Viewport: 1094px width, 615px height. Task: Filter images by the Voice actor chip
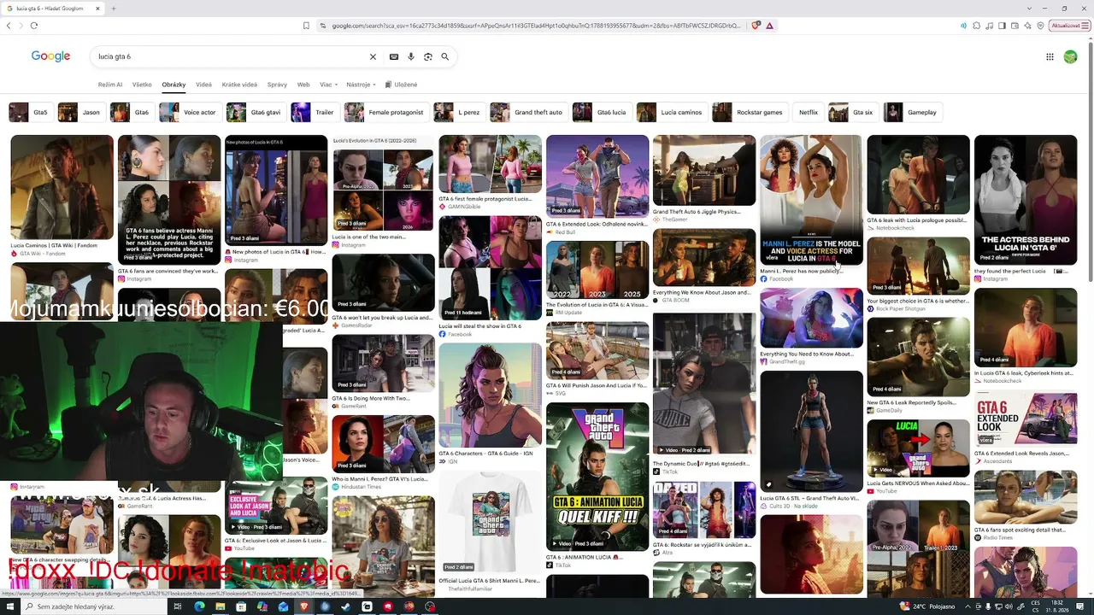(190, 112)
